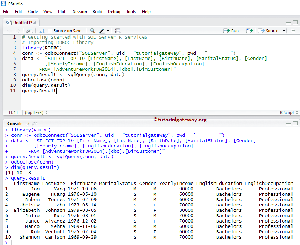
Task: Run the selected code with the Run button
Action: click(231, 30)
